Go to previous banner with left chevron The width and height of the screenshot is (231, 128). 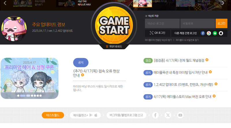tap(5, 3)
